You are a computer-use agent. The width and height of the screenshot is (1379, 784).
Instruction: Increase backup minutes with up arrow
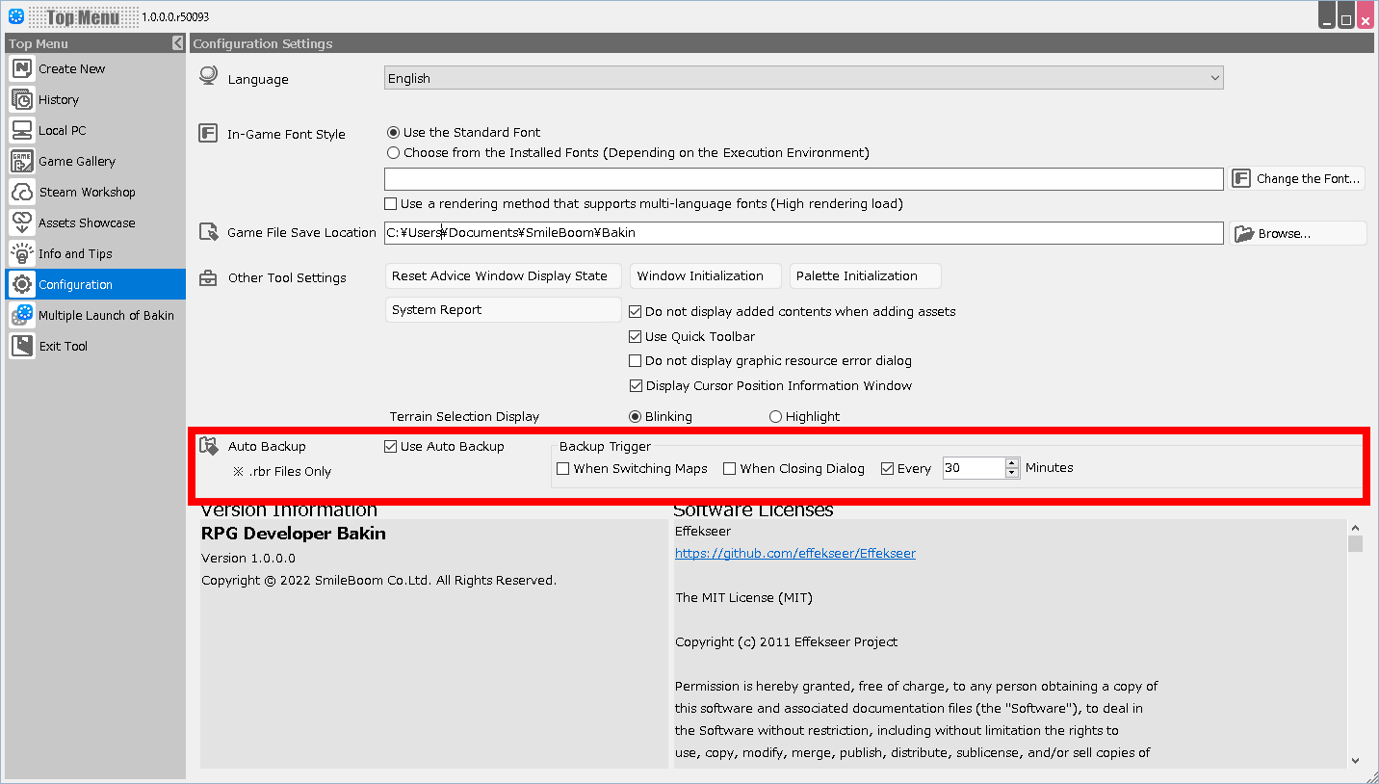coord(1011,463)
